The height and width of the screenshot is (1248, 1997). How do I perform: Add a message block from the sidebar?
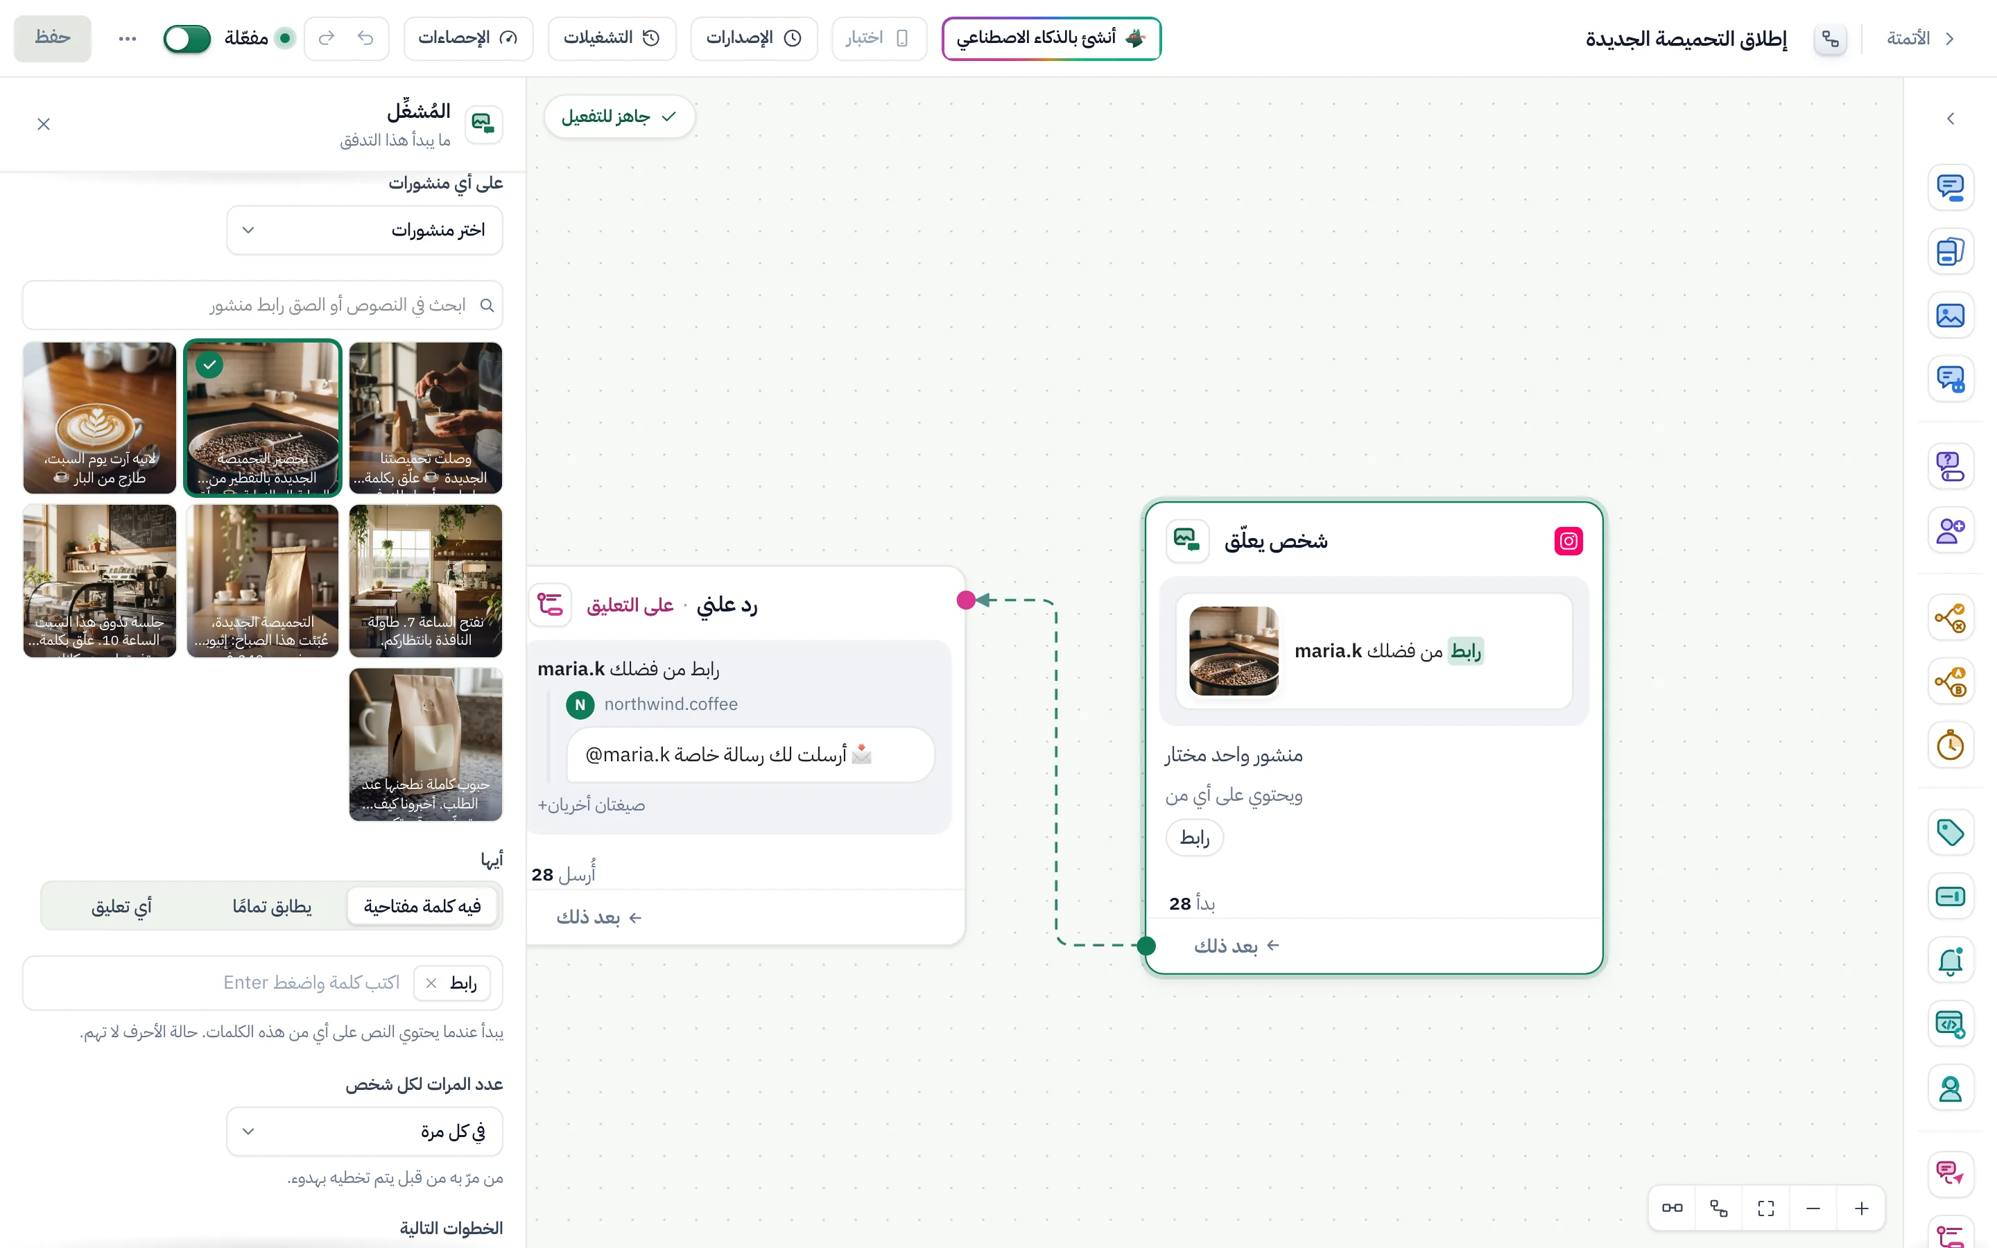coord(1950,187)
